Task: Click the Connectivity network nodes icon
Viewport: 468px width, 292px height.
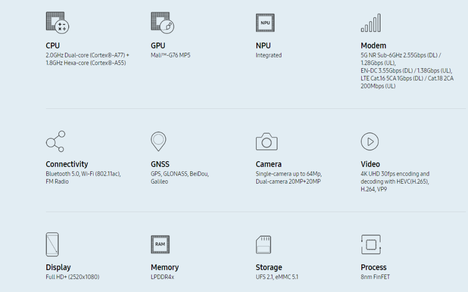Action: click(55, 141)
